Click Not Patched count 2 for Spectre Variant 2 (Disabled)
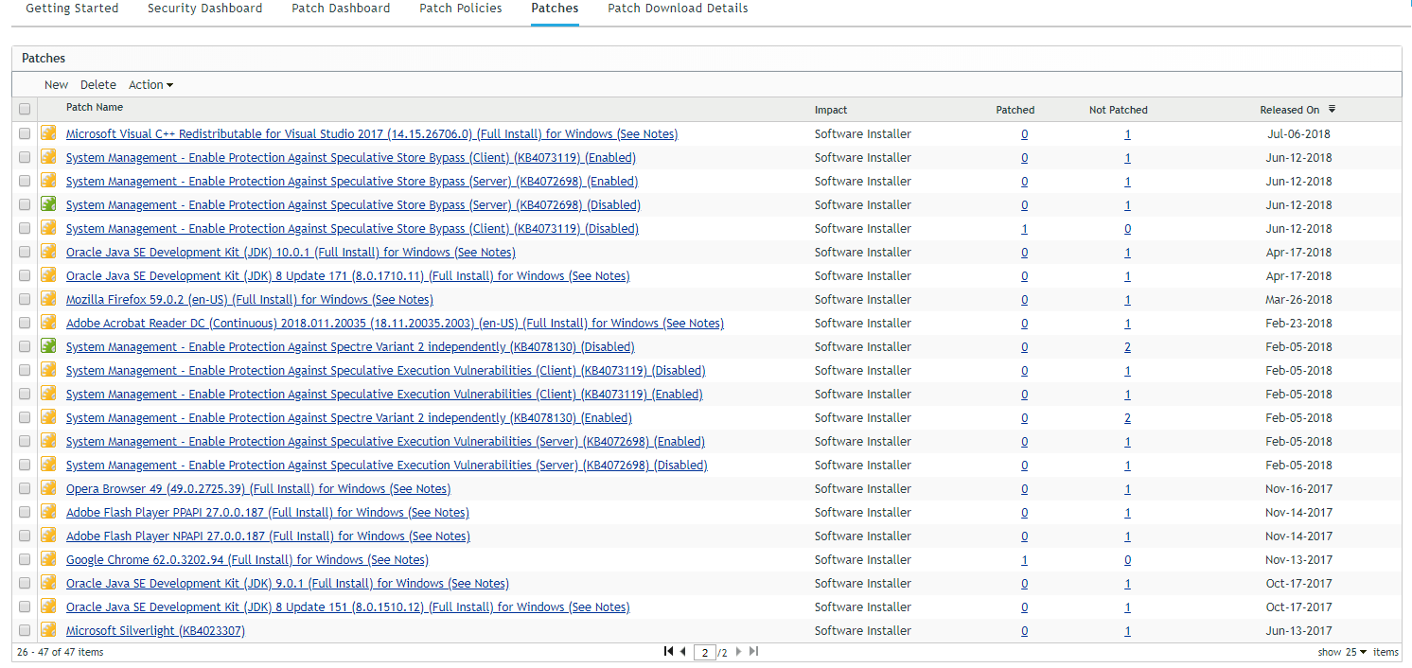 click(x=1127, y=347)
